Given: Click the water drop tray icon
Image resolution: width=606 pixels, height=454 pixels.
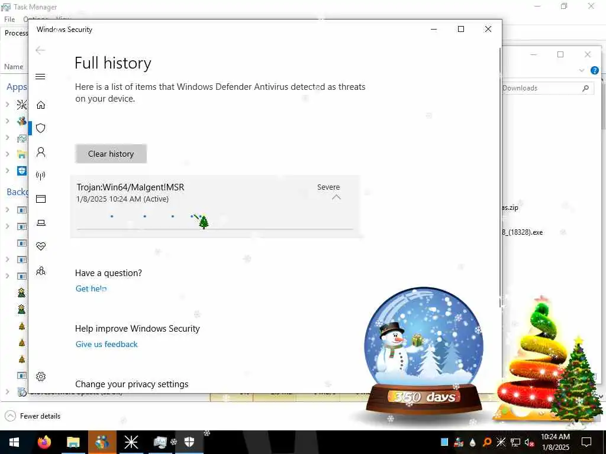Looking at the screenshot, I should (x=473, y=442).
